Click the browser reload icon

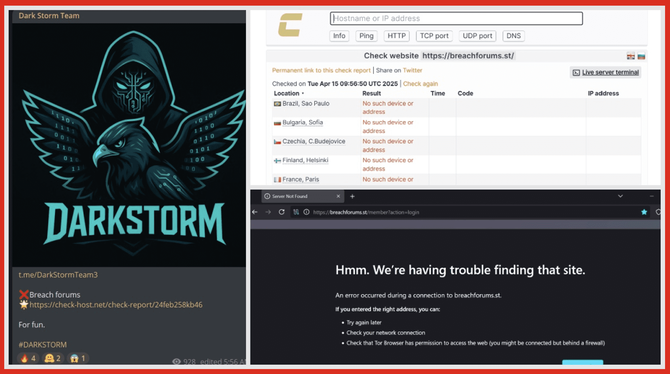coord(281,212)
